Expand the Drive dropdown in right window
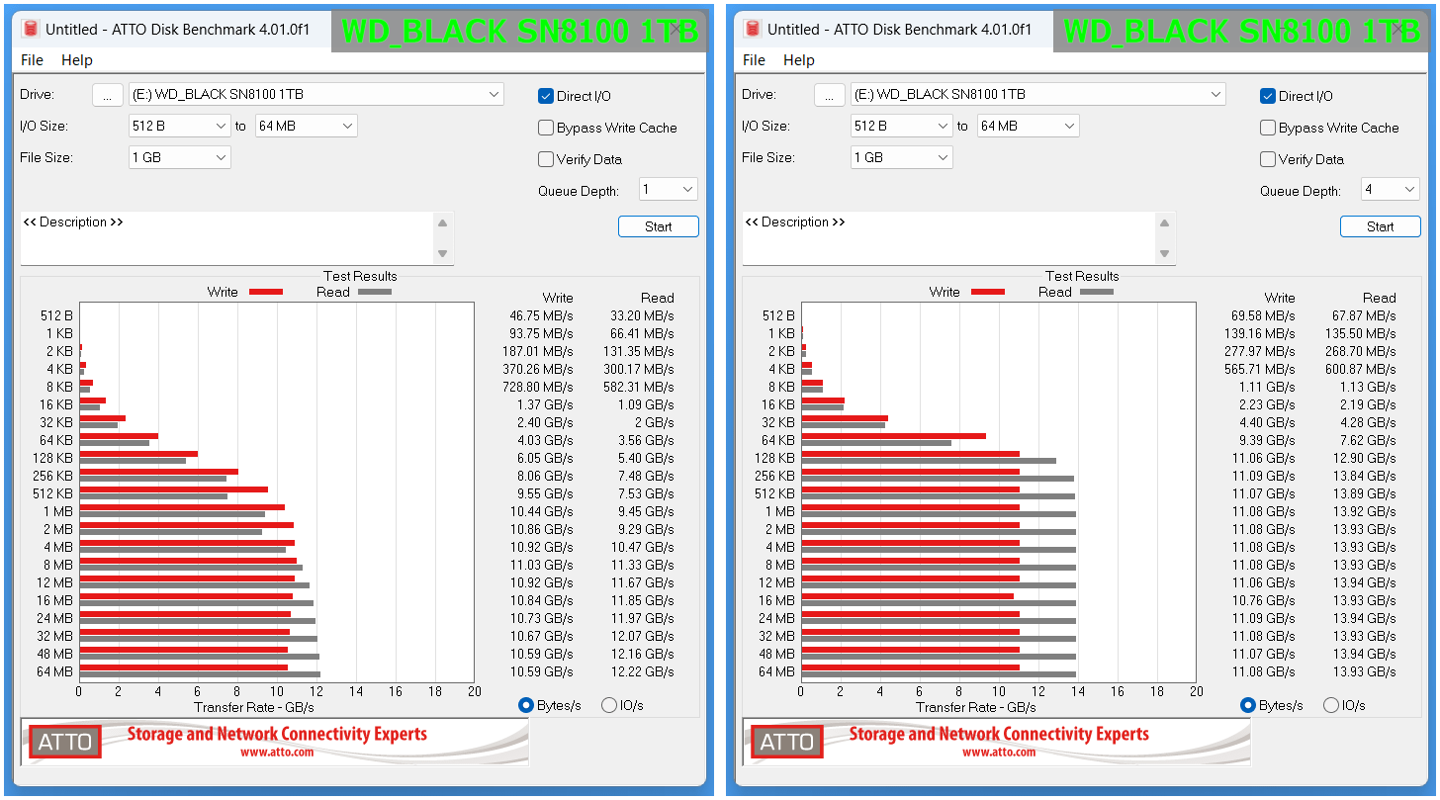The width and height of the screenshot is (1440, 800). pyautogui.click(x=1038, y=95)
